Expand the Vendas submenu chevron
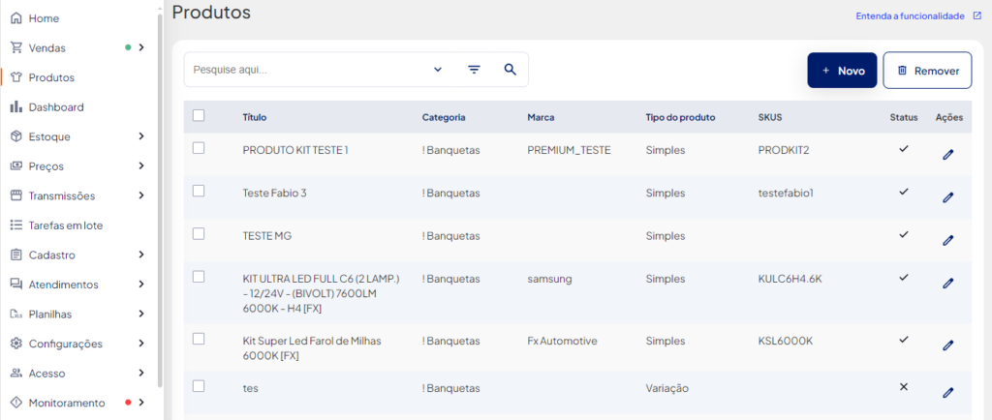This screenshot has height=420, width=992. [141, 47]
